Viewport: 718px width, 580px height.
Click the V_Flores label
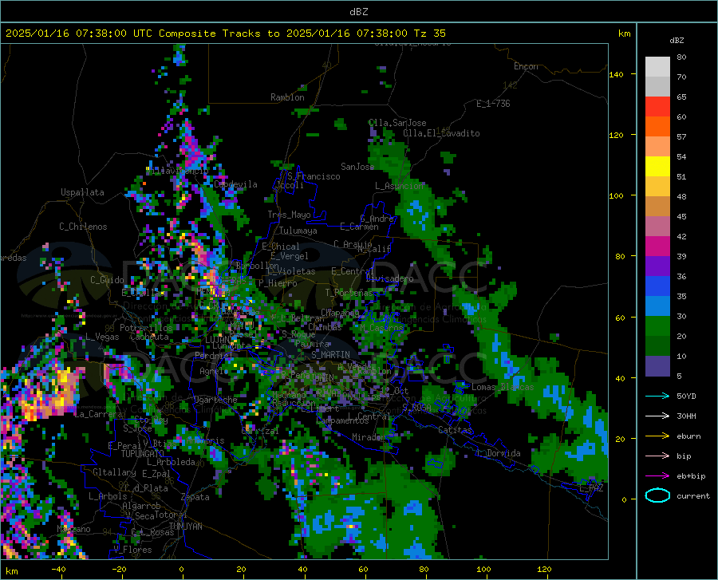[x=132, y=550]
